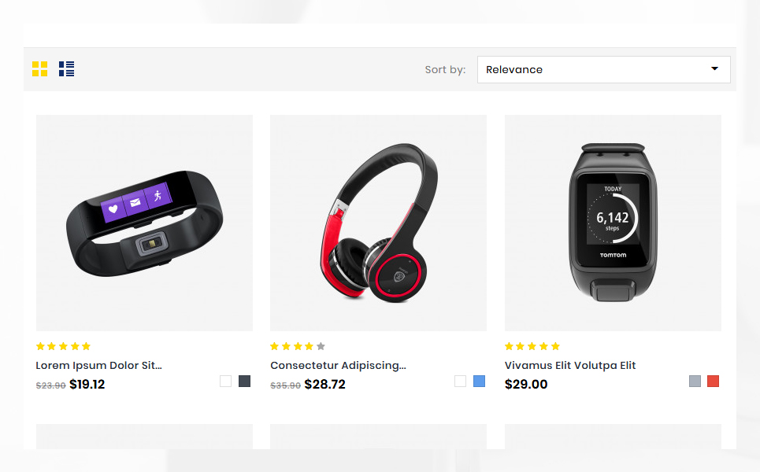Select white color for Consectetur product

460,381
